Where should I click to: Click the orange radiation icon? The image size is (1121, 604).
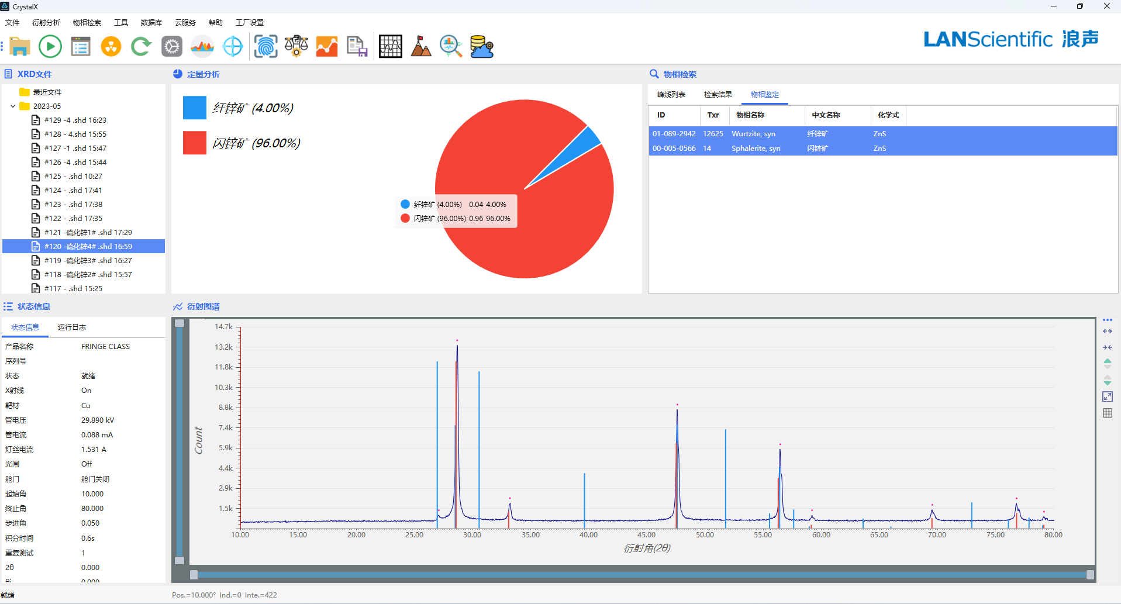[x=111, y=46]
